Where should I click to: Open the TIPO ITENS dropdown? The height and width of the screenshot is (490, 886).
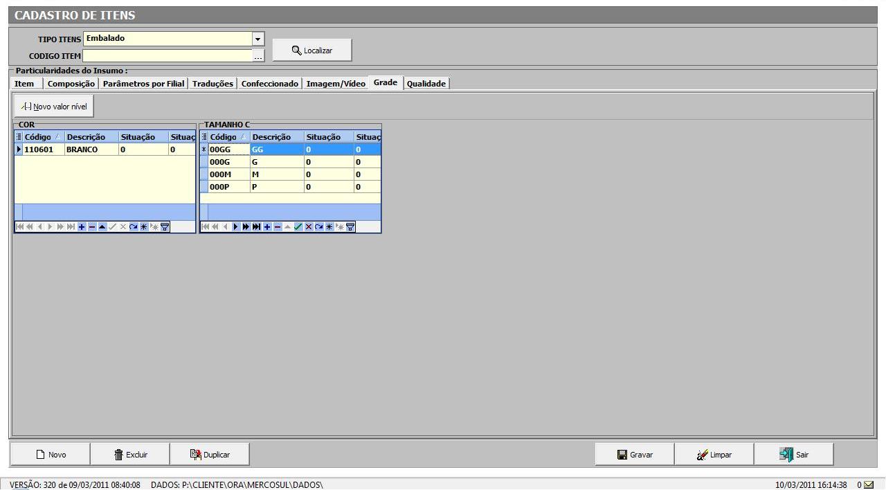258,39
